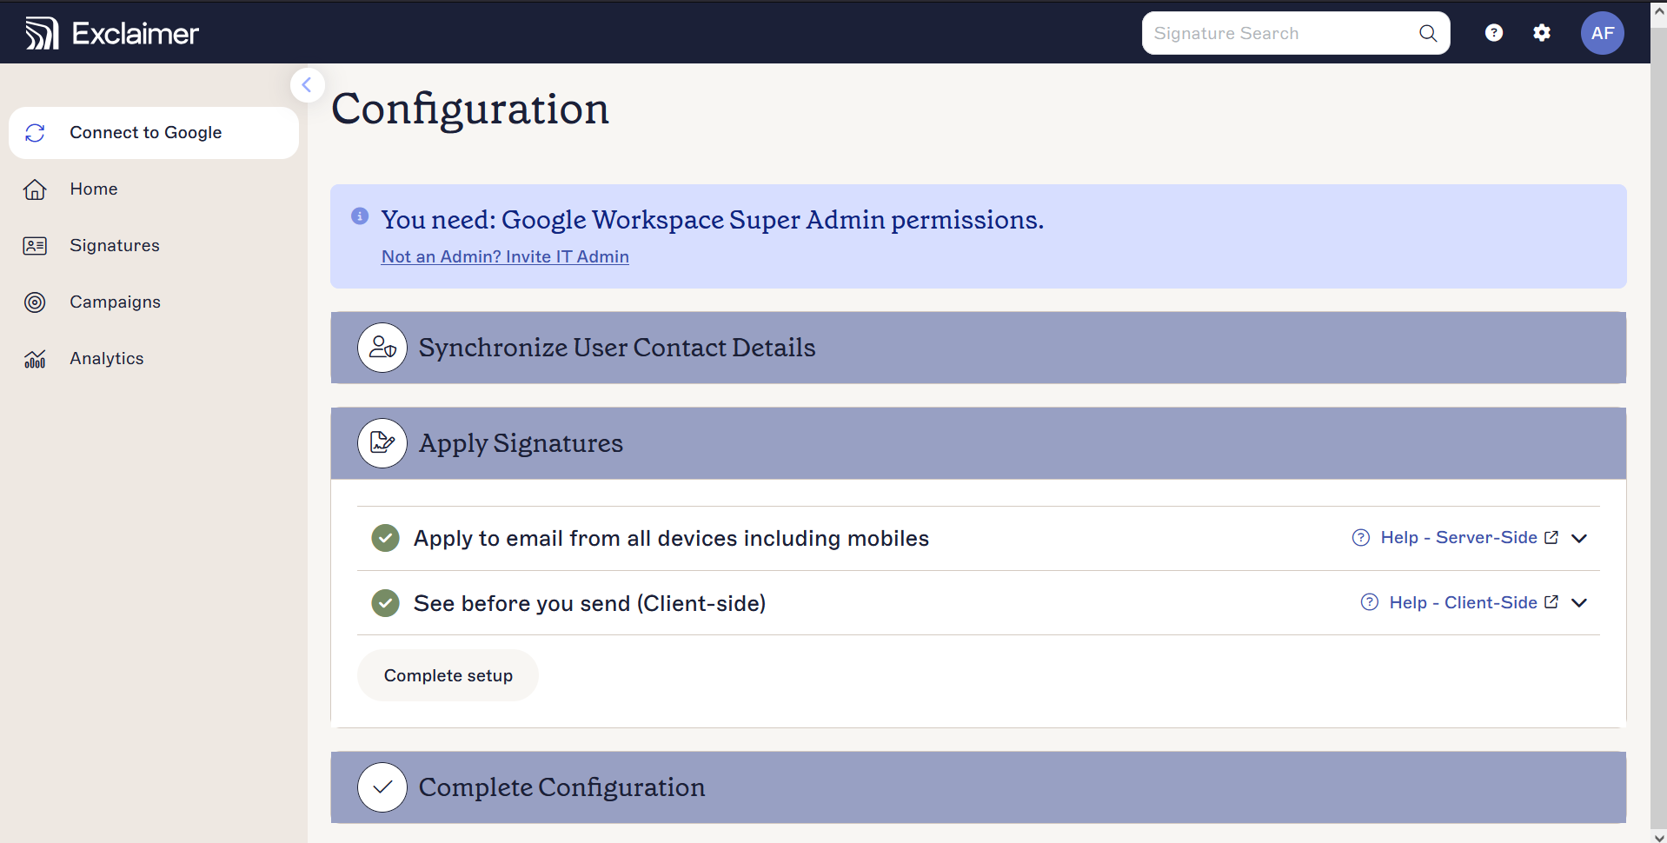Click Not an Admin? Invite IT Admin link
1667x843 pixels.
click(x=505, y=256)
